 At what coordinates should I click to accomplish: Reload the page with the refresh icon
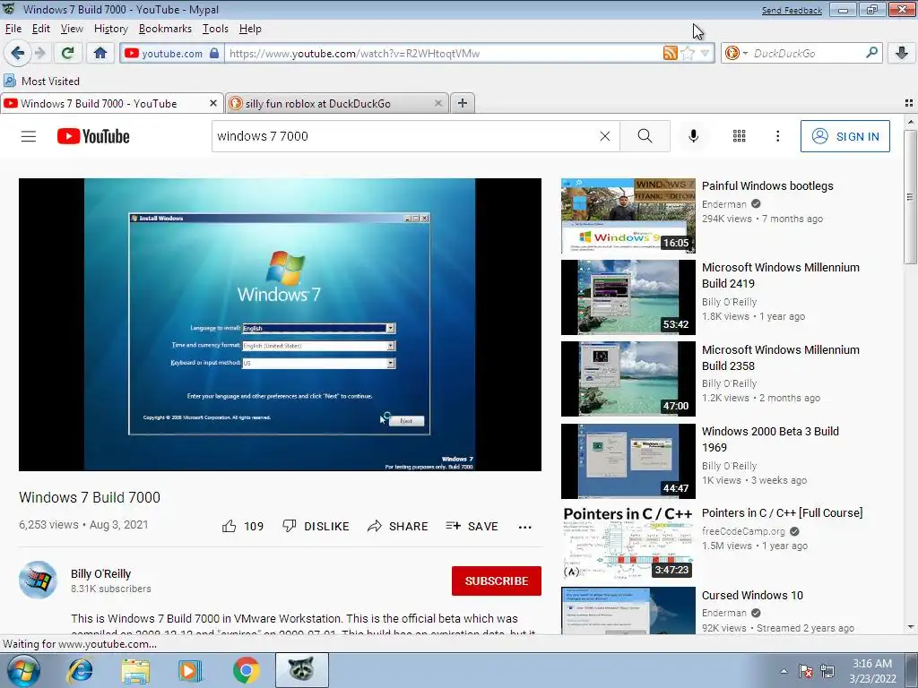pyautogui.click(x=68, y=53)
